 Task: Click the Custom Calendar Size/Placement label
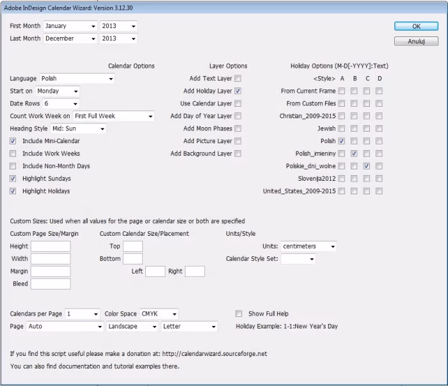click(x=144, y=234)
